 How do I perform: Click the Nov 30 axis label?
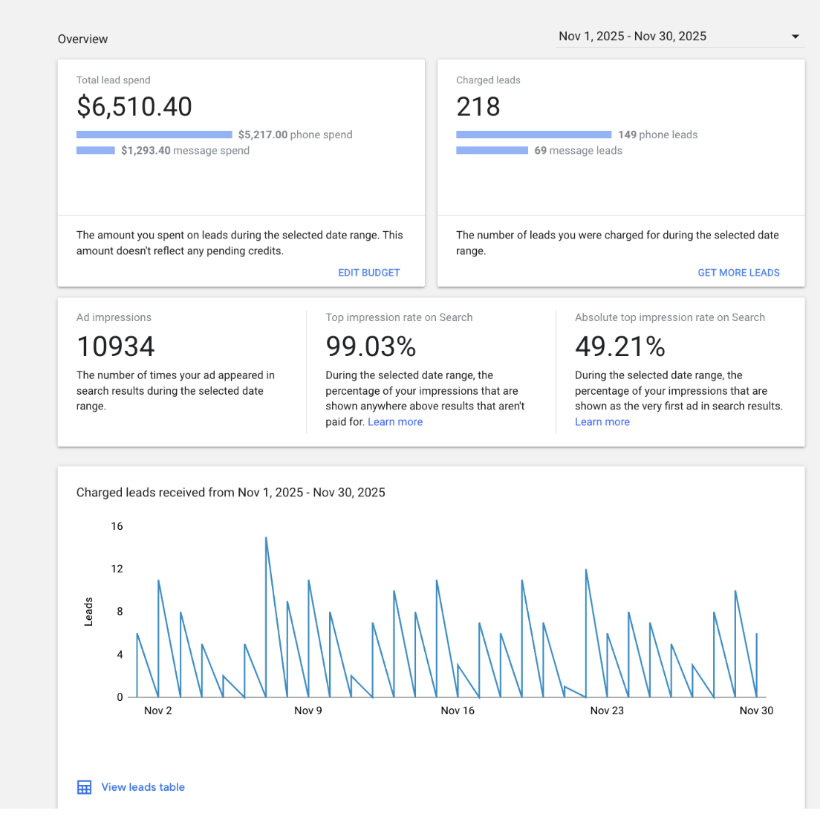pyautogui.click(x=756, y=711)
